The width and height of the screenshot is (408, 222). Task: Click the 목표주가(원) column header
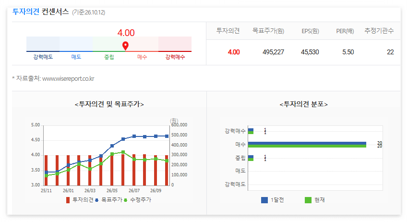pos(268,31)
